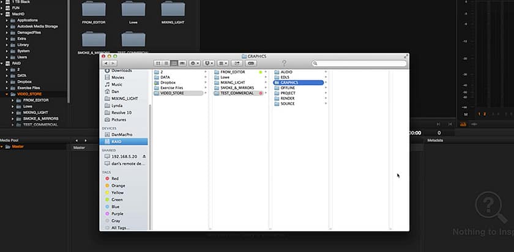
Task: Enter Finder full screen mode
Action: click(x=406, y=56)
